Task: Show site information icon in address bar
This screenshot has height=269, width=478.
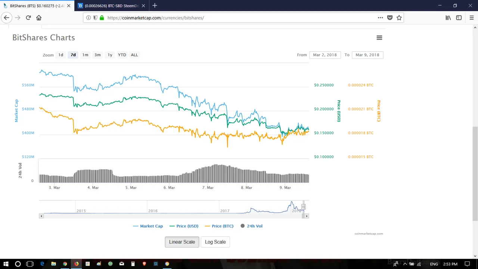Action: (x=89, y=18)
